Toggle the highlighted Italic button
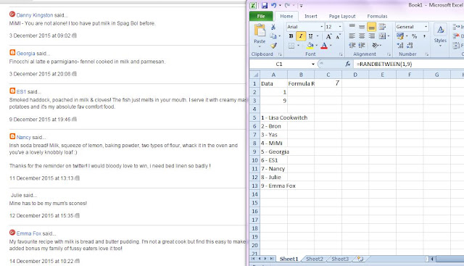The width and height of the screenshot is (464, 266). pyautogui.click(x=301, y=36)
